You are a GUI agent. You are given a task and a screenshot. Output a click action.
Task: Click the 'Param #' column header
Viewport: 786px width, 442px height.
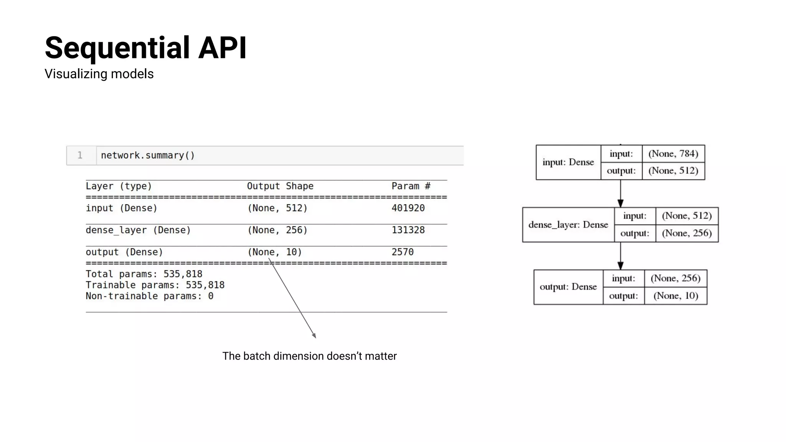[x=411, y=186]
